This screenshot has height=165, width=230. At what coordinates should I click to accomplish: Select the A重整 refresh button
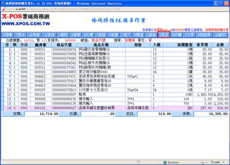[76, 35]
